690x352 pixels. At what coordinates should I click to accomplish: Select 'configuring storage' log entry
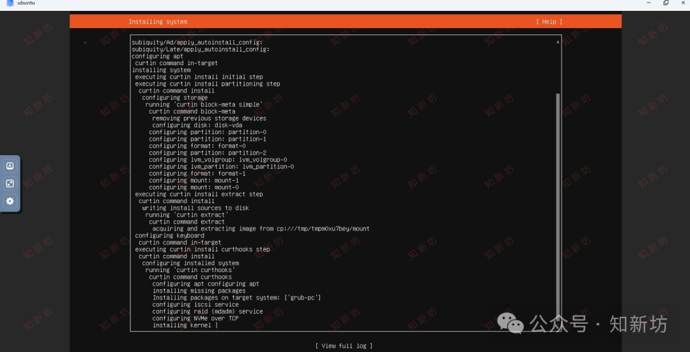coord(174,98)
